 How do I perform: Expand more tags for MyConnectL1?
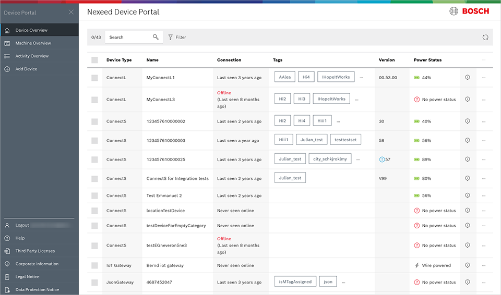361,78
